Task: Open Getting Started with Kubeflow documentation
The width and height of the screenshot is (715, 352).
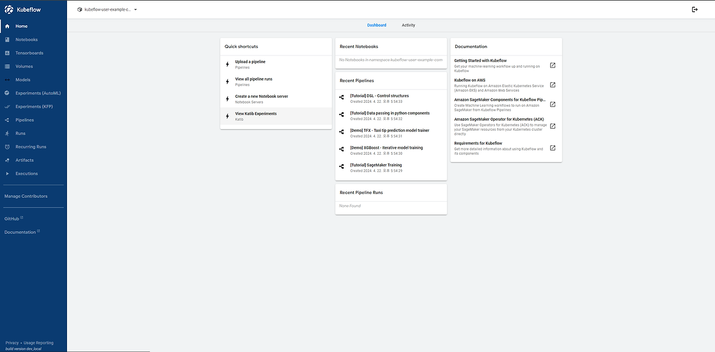Action: 506,65
